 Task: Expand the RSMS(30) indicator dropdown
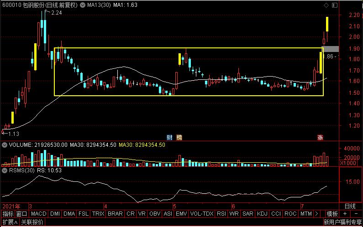pyautogui.click(x=5, y=170)
